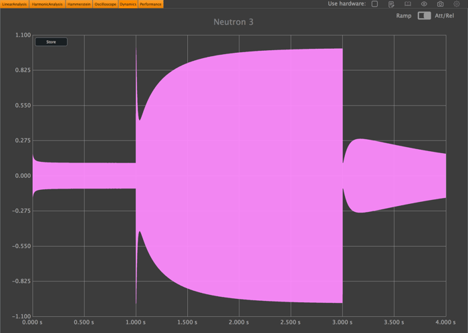Click the 3.000 s time axis label
Viewport: 468px width, 333px height.
click(342, 322)
